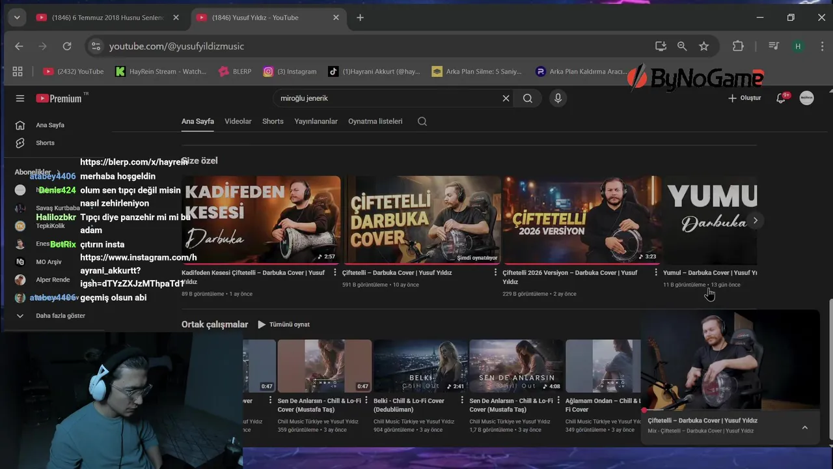Viewport: 833px width, 469px height.
Task: Bookmark this page with star icon
Action: [x=703, y=46]
